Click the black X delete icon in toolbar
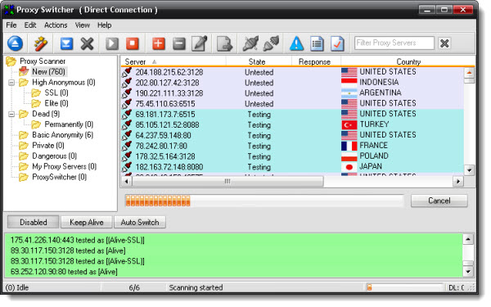Viewport: 491px width, 307px height. 87,43
